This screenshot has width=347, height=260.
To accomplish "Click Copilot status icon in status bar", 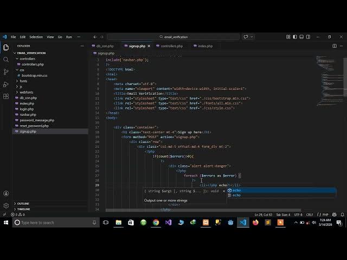I will click(x=335, y=214).
